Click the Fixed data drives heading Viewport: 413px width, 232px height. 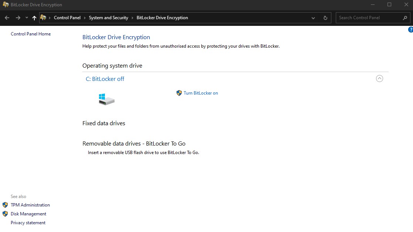tap(104, 123)
